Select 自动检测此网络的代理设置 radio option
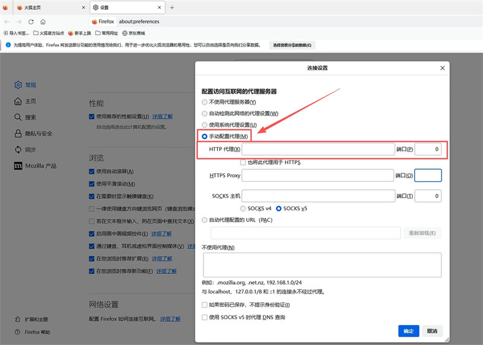Viewport: 483px width, 345px height. 204,114
